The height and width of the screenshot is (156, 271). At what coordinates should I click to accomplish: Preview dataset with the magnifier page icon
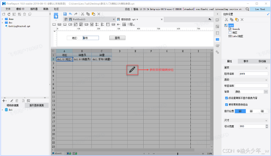tap(23, 101)
